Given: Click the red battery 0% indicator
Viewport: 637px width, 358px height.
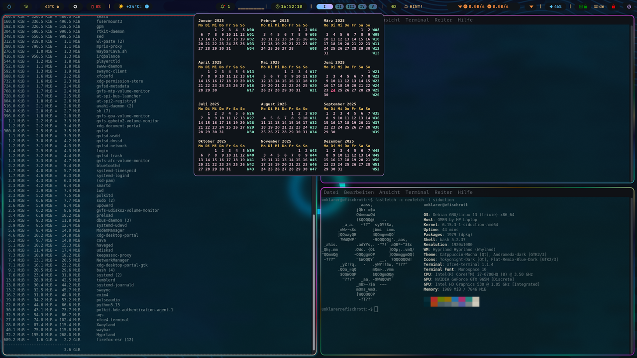Looking at the screenshot, I should 96,6.
